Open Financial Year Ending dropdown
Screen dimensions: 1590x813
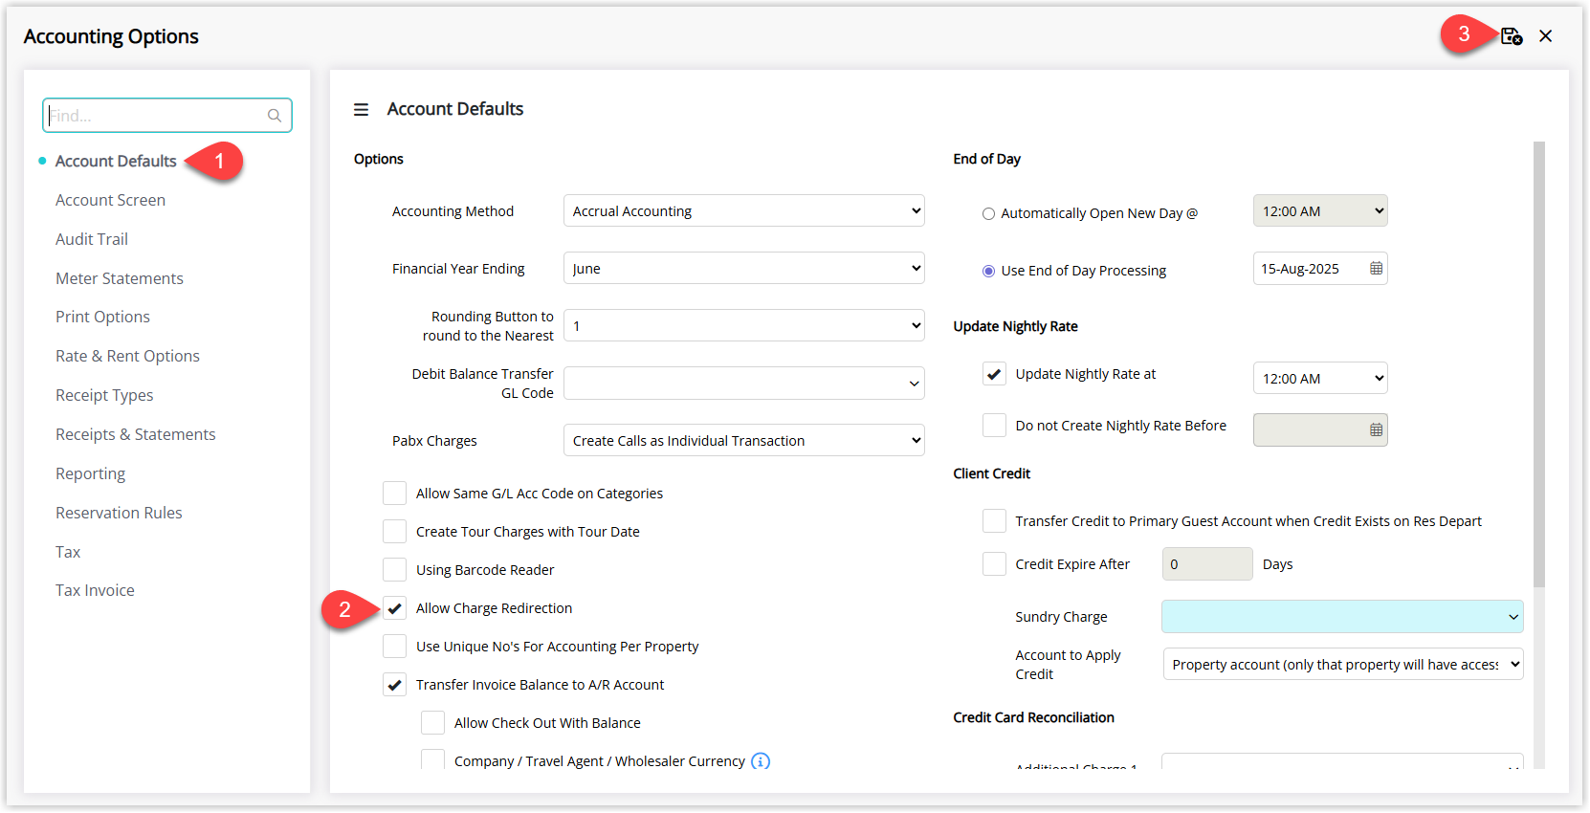point(744,269)
